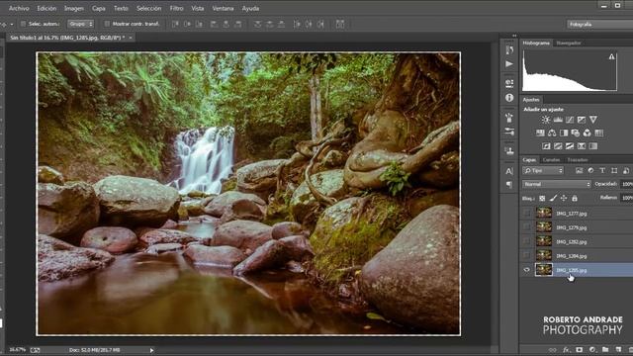Open the Filtro menu
The width and height of the screenshot is (633, 356).
coord(176,8)
